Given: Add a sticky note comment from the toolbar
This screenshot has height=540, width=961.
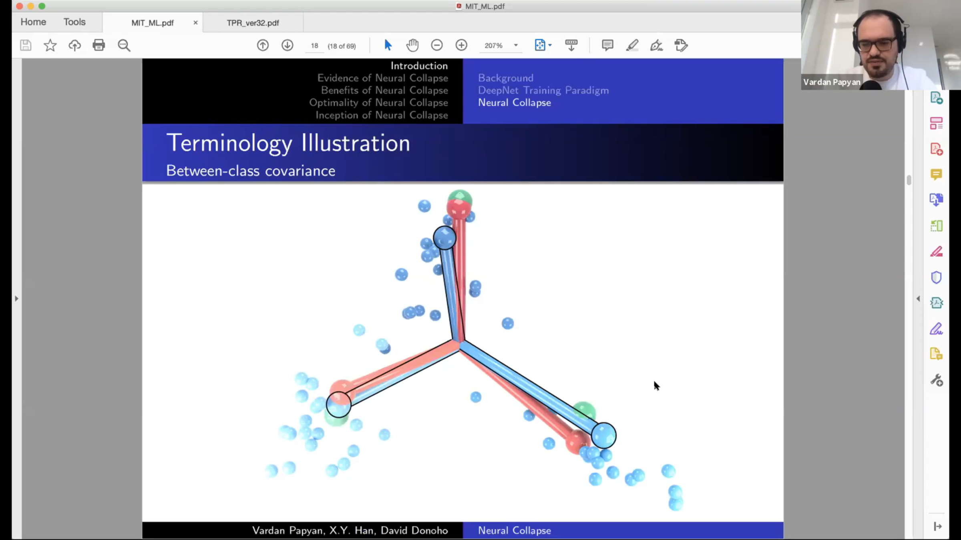Looking at the screenshot, I should [x=607, y=45].
